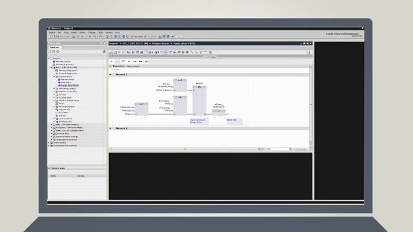The height and width of the screenshot is (232, 413).
Task: Open the Help menu
Action: coord(117,33)
